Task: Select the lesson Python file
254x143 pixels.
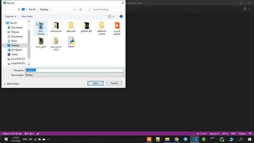Action: click(x=71, y=42)
